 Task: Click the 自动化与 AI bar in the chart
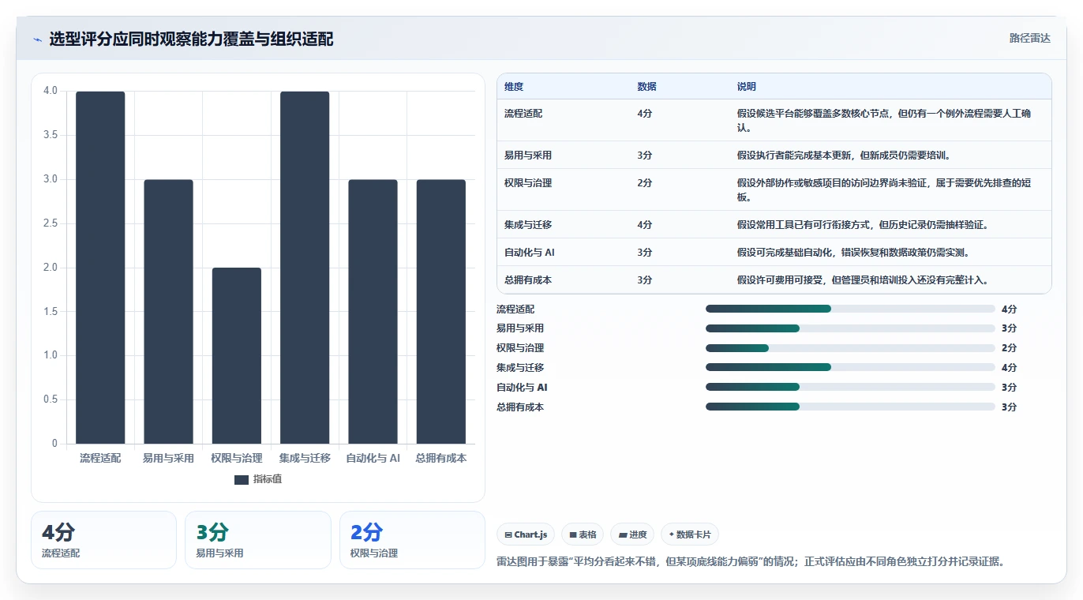coord(373,312)
